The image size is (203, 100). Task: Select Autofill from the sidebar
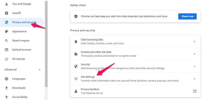coord(17,13)
